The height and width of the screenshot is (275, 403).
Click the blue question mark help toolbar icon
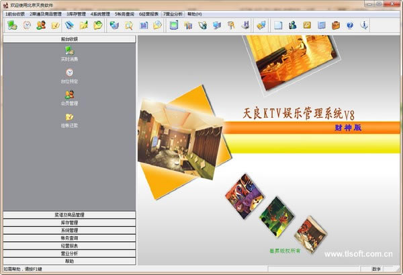coord(349,25)
